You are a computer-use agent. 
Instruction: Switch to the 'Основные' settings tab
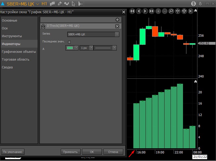pos(10,21)
